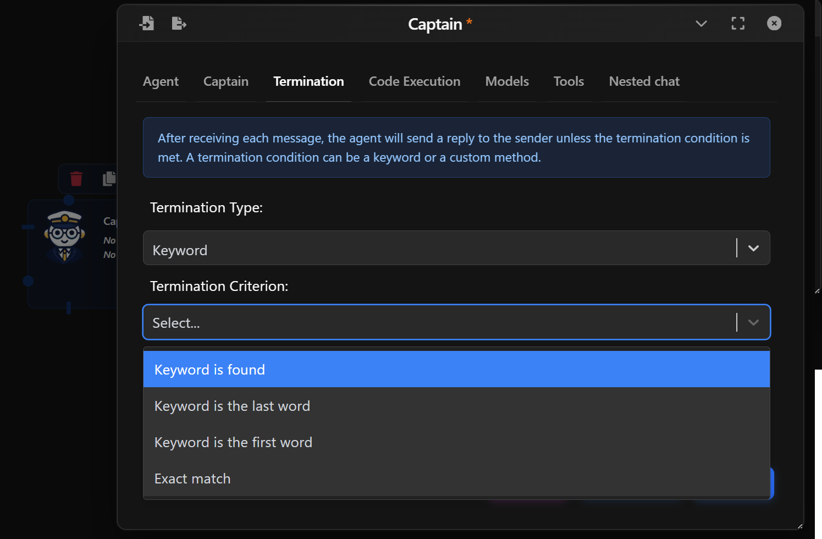Viewport: 822px width, 539px height.
Task: Switch to the Captain tab
Action: [x=225, y=81]
